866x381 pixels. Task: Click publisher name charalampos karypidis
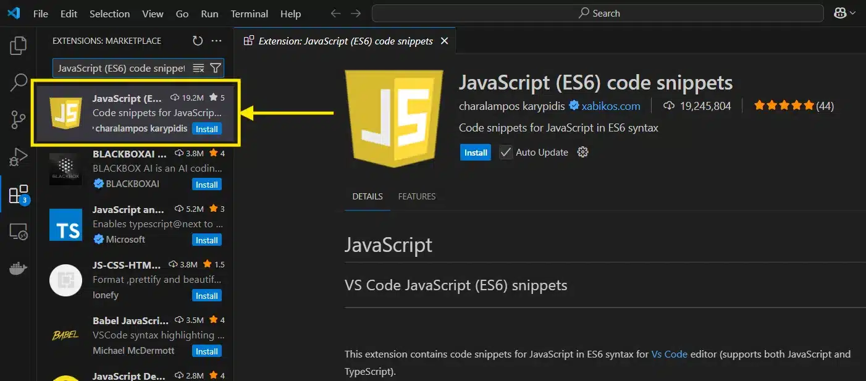click(512, 106)
